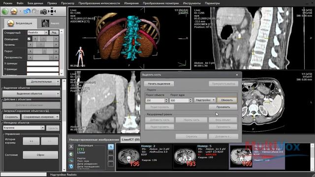315x177 pixels.
Task: Click the lower left panel scrollbar up arrow
Action: pyautogui.click(x=64, y=81)
